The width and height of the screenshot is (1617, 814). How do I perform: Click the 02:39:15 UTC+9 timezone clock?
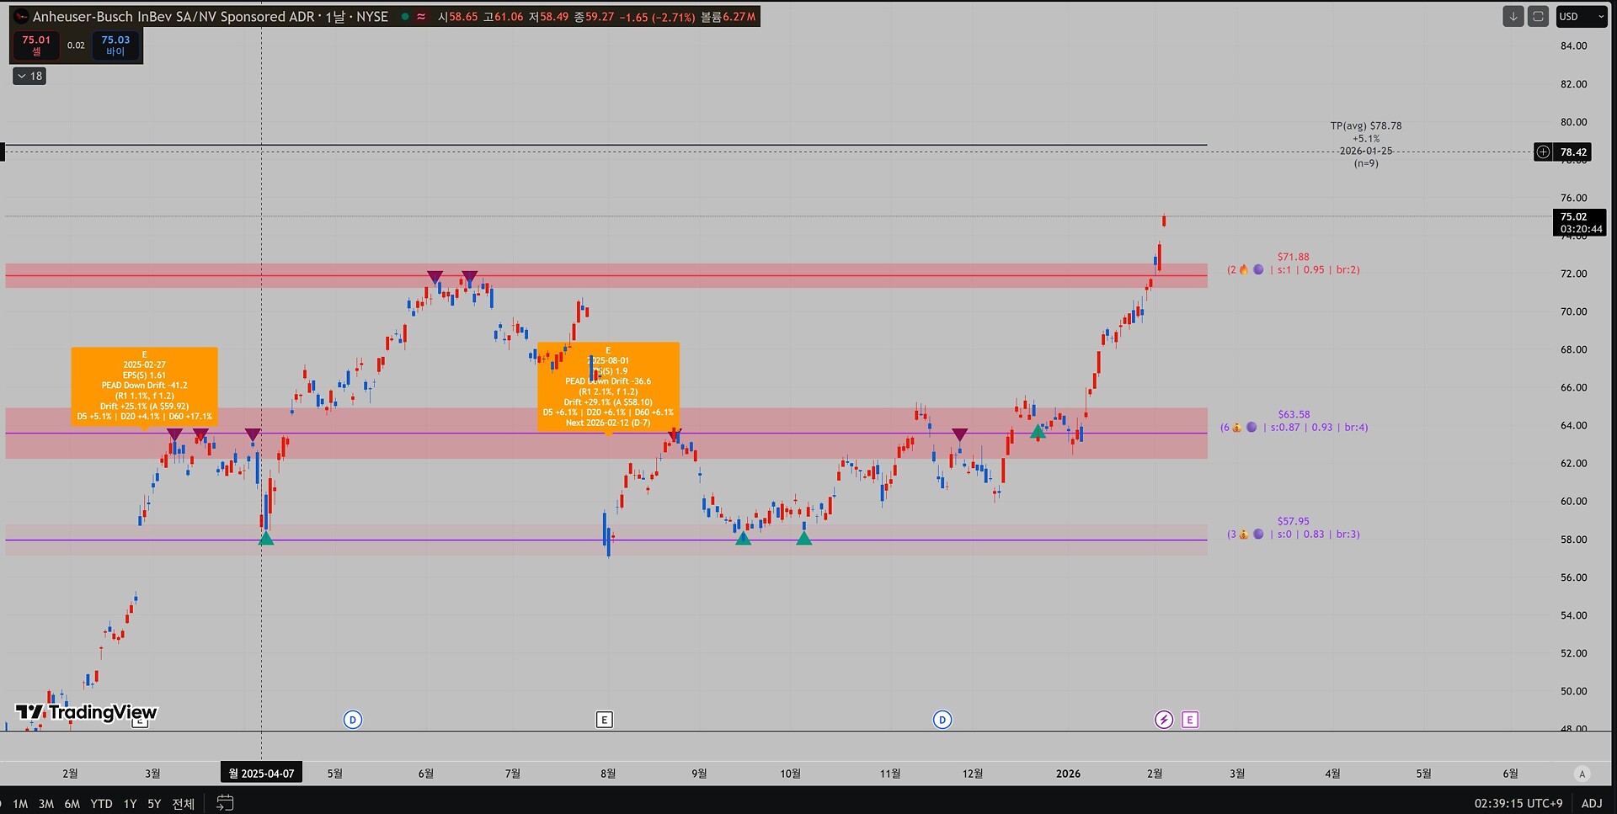pyautogui.click(x=1518, y=804)
